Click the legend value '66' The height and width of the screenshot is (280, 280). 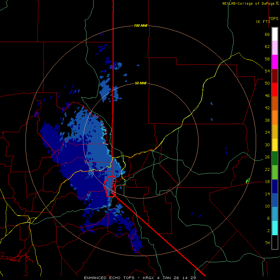pyautogui.click(x=267, y=34)
